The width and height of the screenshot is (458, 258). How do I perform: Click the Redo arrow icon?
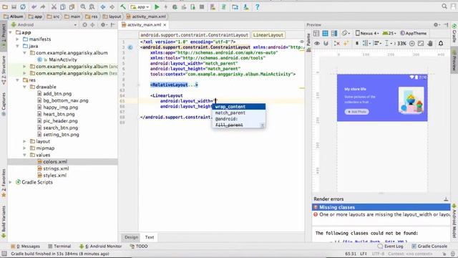(x=43, y=6)
